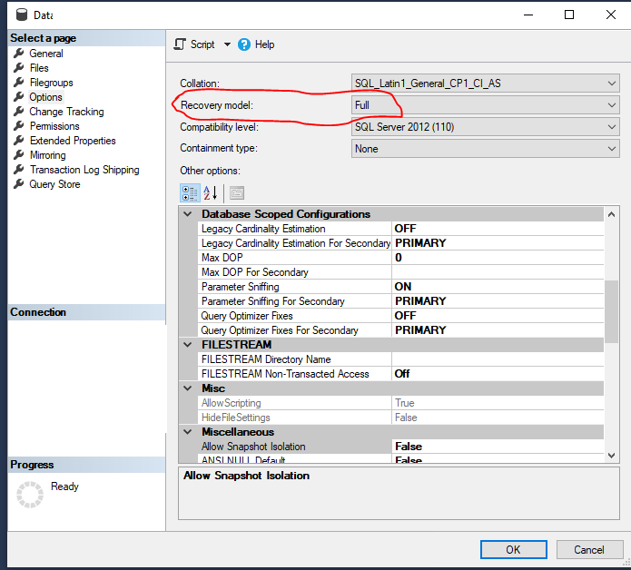The image size is (631, 570).
Task: Click the Script toolbar icon
Action: 180,44
